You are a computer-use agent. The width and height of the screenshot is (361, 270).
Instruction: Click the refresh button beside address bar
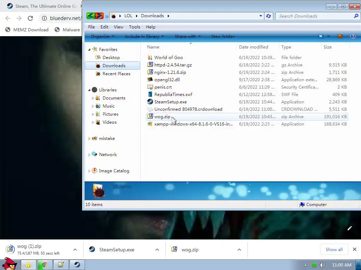pos(268,16)
